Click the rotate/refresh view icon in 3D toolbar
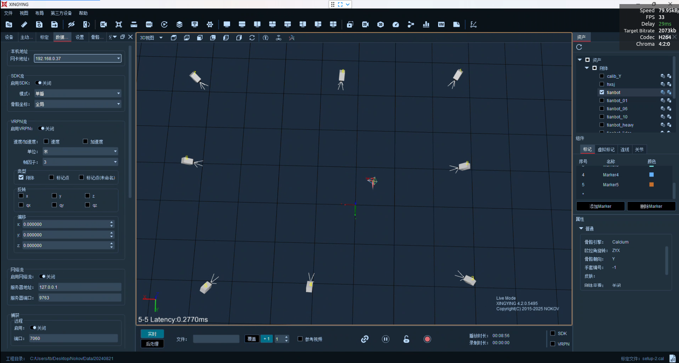This screenshot has width=679, height=363. [x=252, y=38]
